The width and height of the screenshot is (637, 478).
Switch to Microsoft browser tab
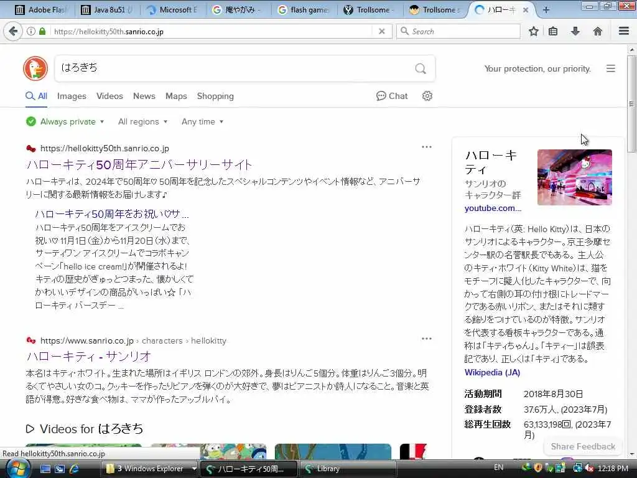(x=173, y=10)
